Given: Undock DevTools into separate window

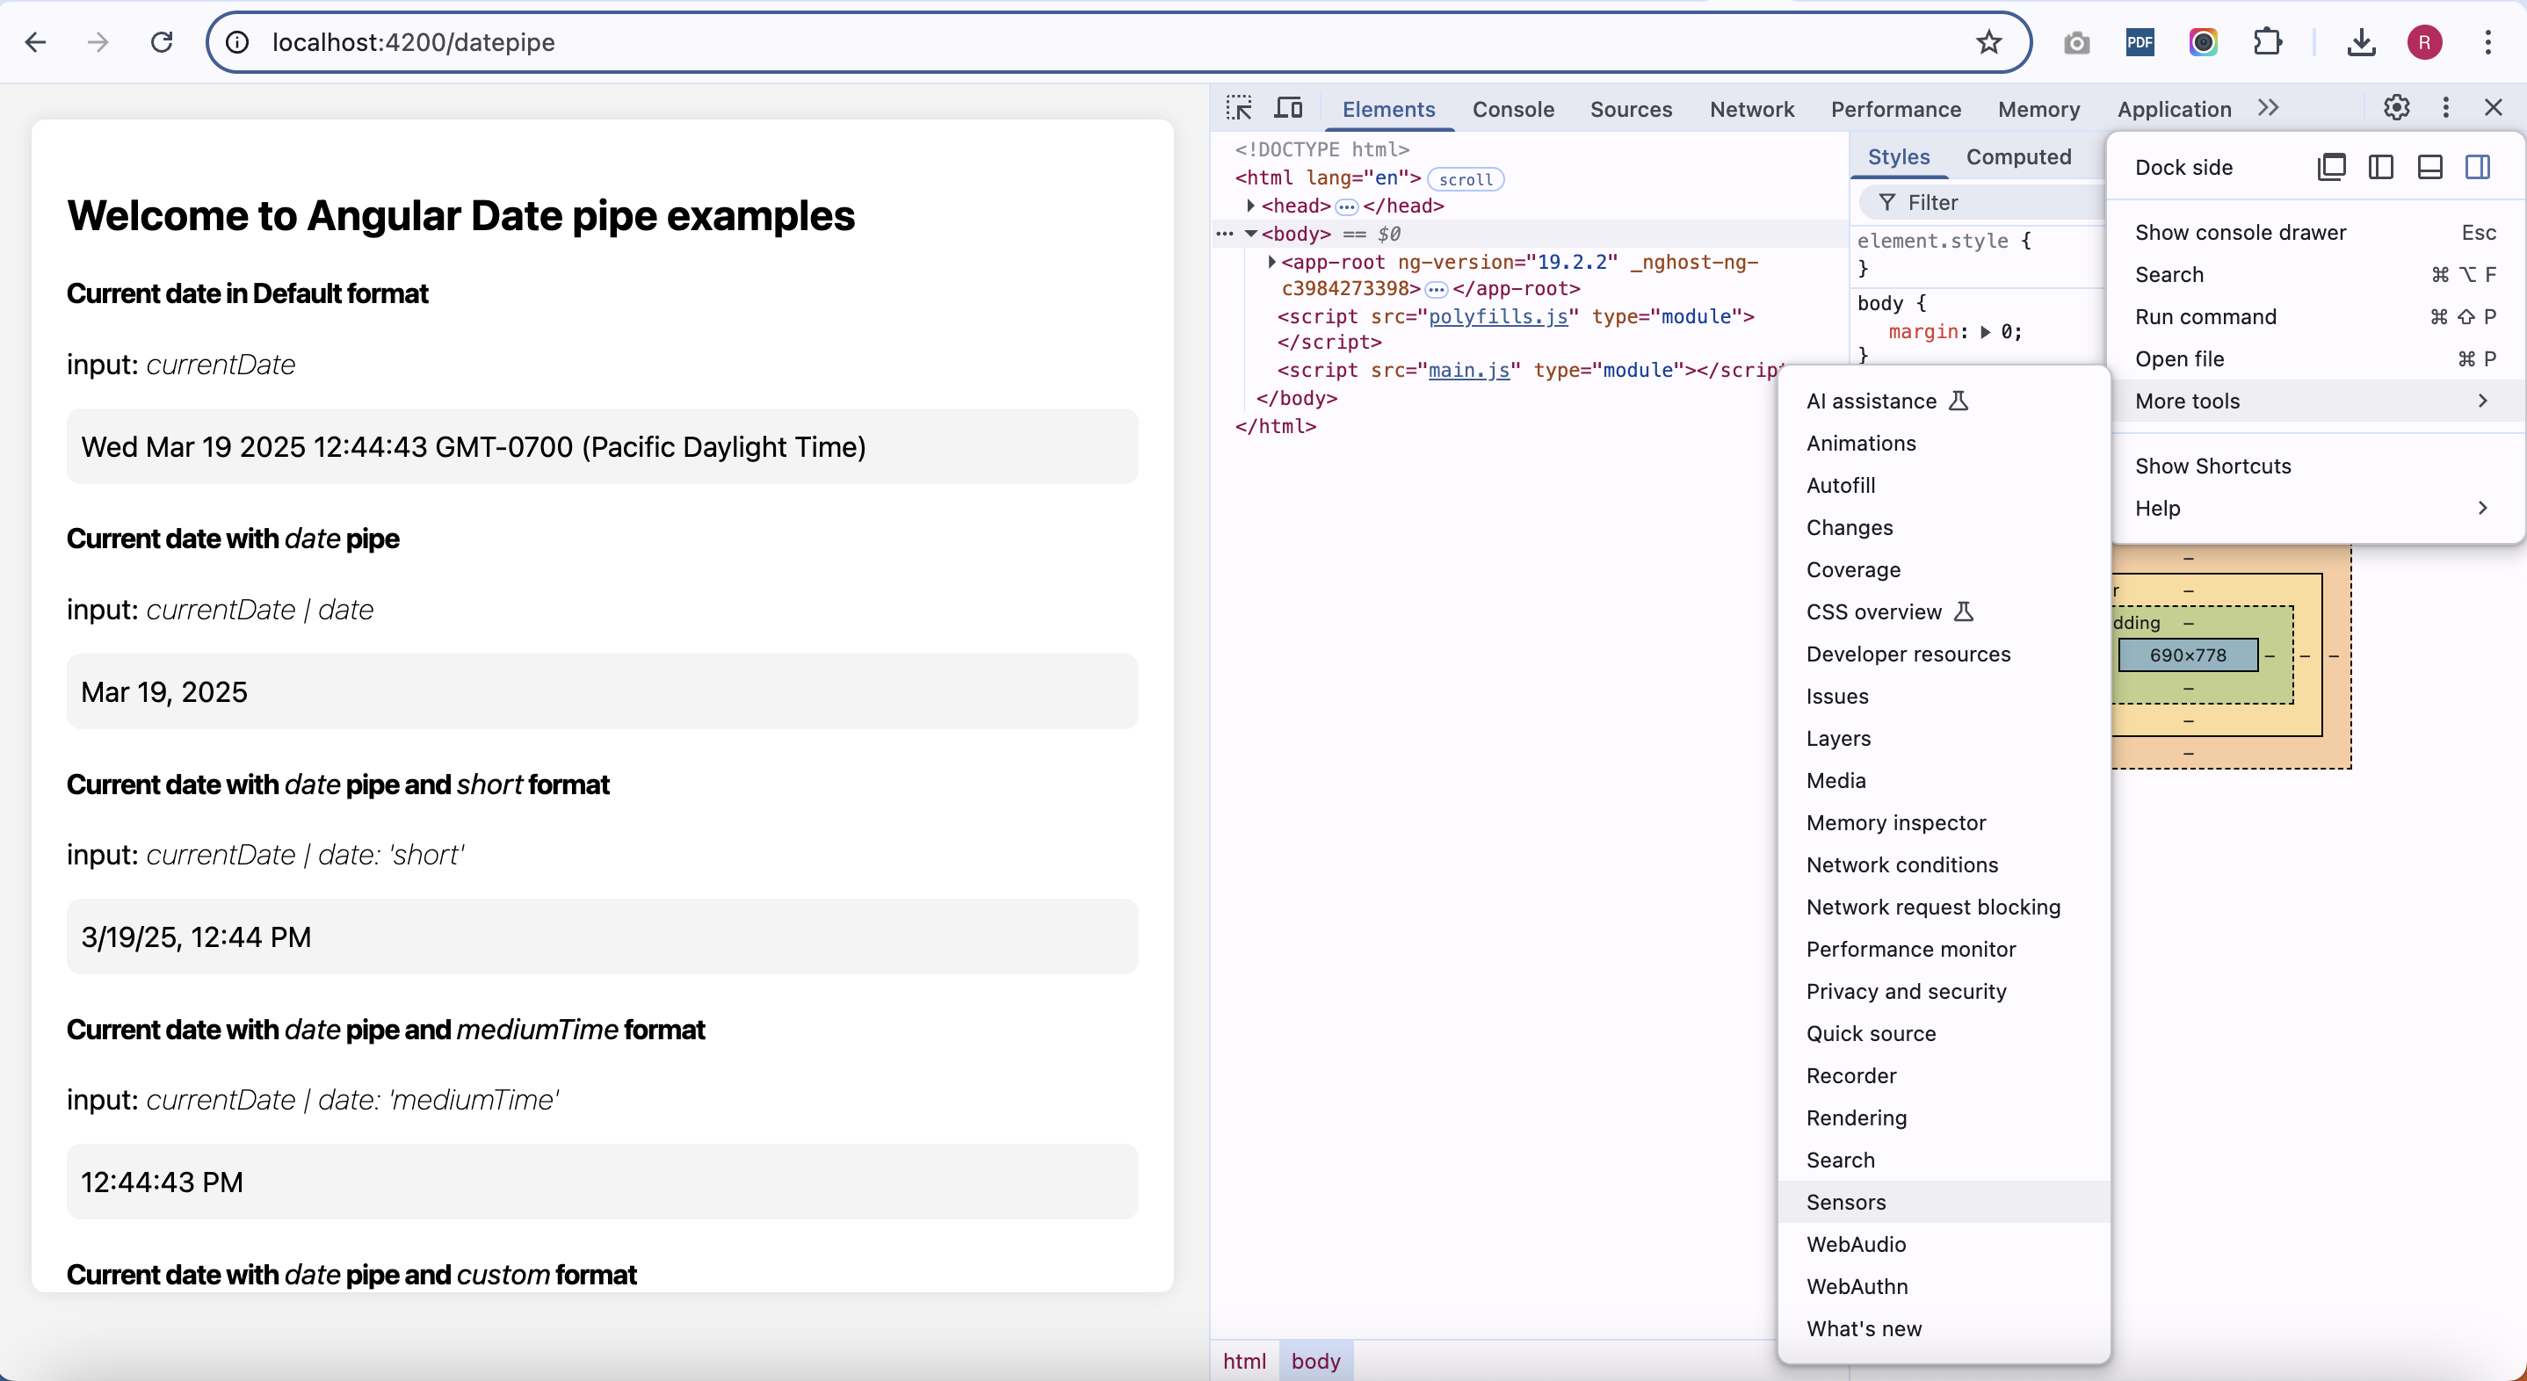Looking at the screenshot, I should click(x=2332, y=167).
